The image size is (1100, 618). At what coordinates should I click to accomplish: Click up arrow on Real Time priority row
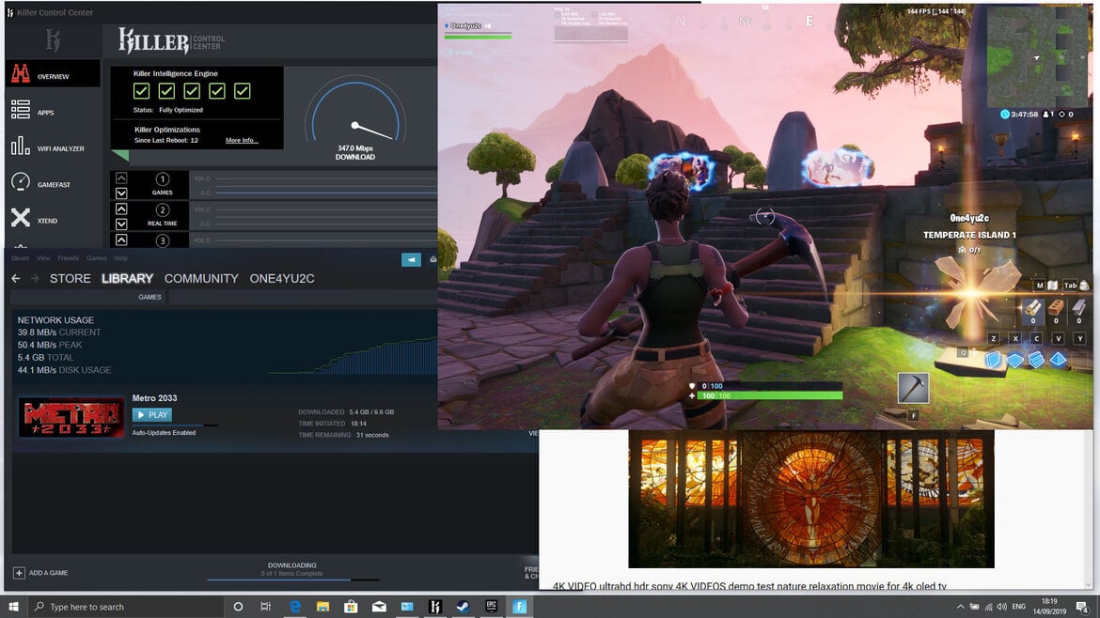121,209
